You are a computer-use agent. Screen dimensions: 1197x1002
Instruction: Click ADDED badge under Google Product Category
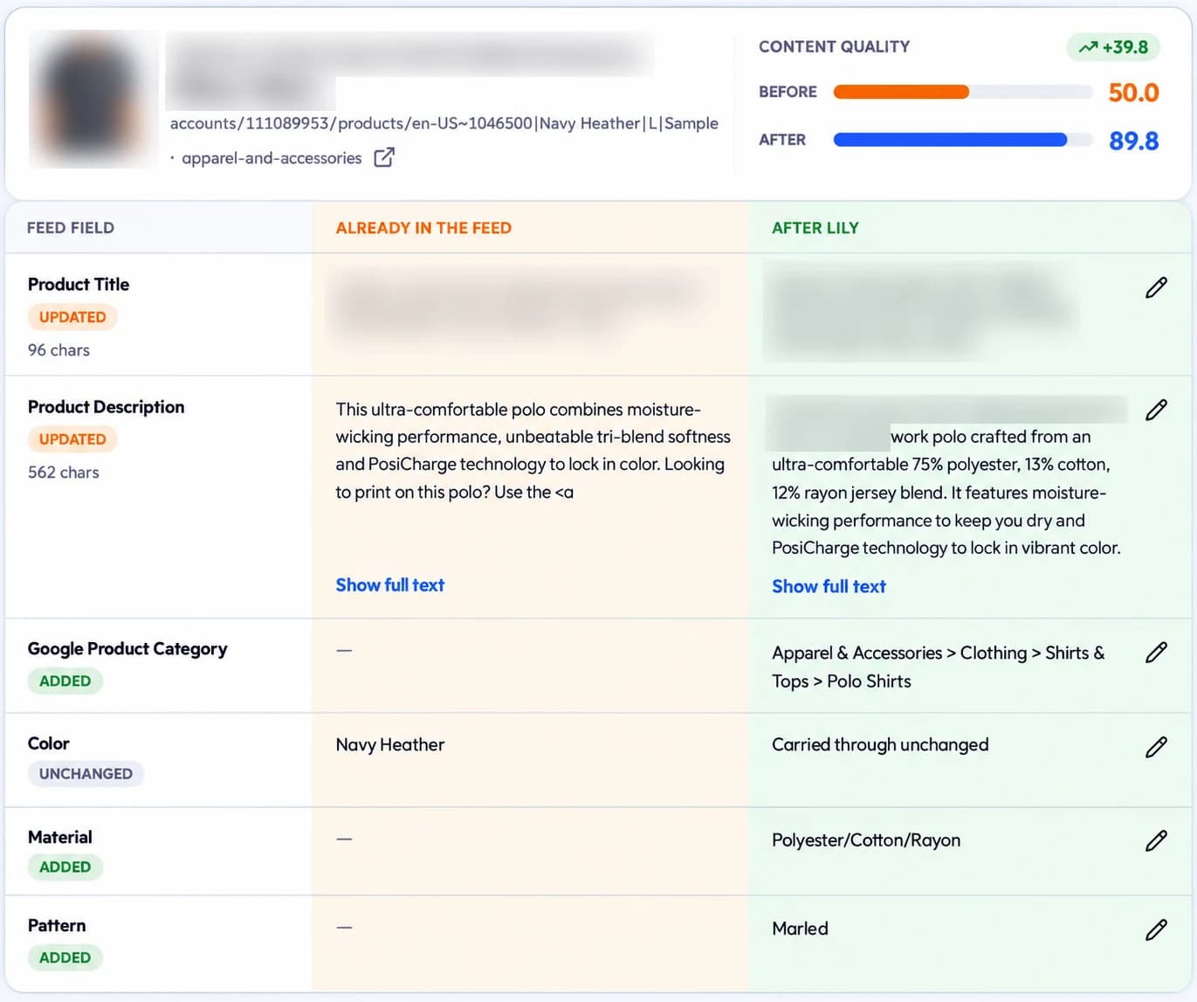[65, 681]
